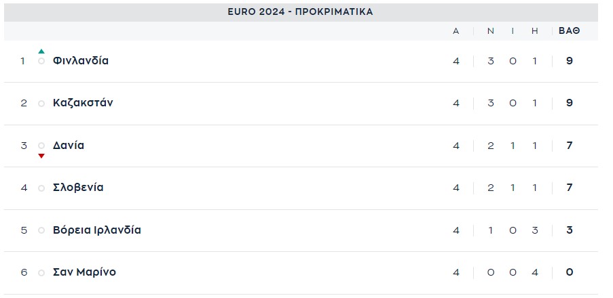The image size is (613, 298).
Task: Click the green up arrow above Φινλανδία's marker
Action: (x=41, y=51)
